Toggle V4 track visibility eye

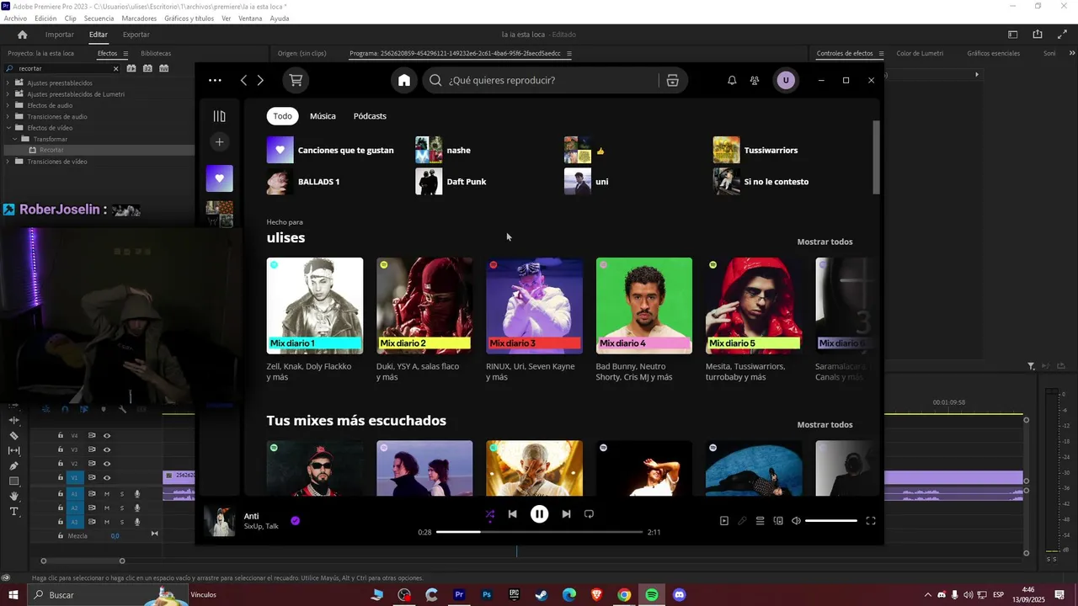(107, 436)
